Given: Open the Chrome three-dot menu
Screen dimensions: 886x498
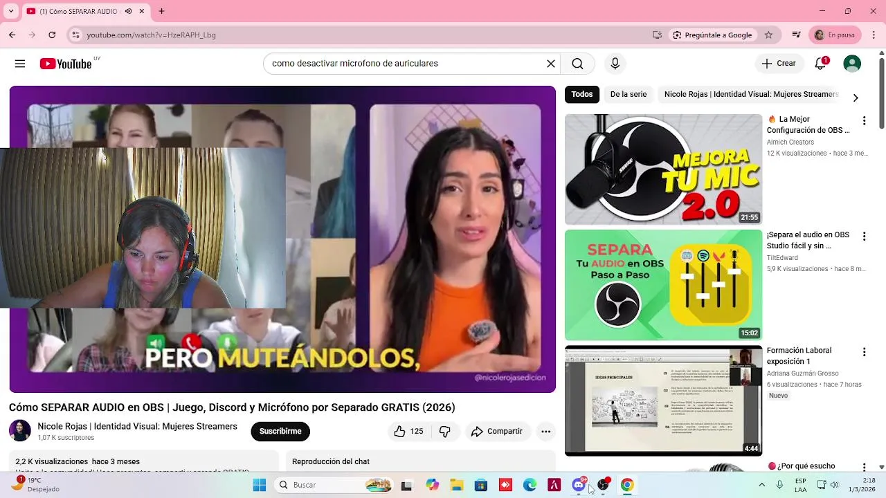Looking at the screenshot, I should (x=873, y=35).
